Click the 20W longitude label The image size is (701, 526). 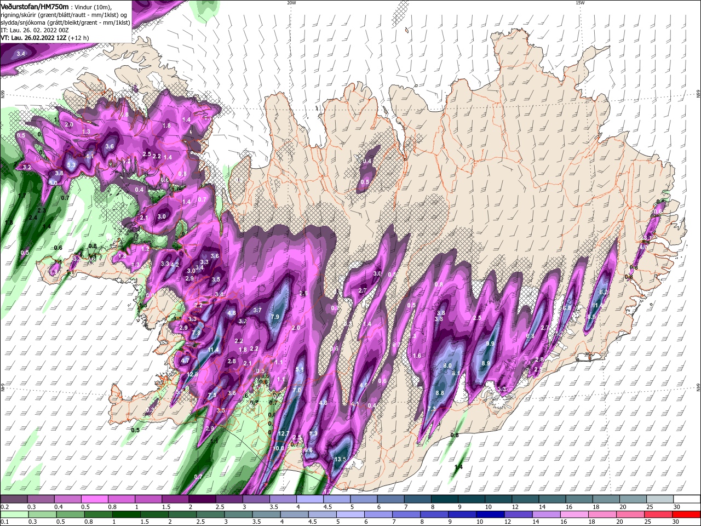click(291, 3)
